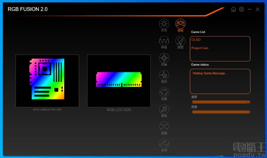267x158 pixels.
Task: Turn off lighting with the 關閉 mode
Action: pos(180,40)
